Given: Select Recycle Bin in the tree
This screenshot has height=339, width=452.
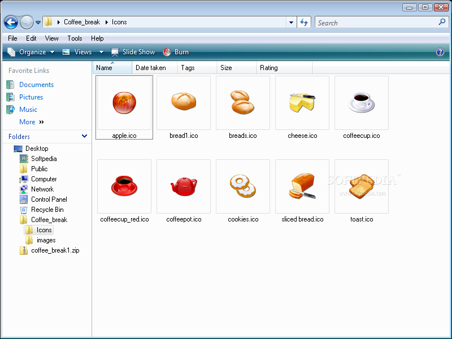Looking at the screenshot, I should (47, 210).
